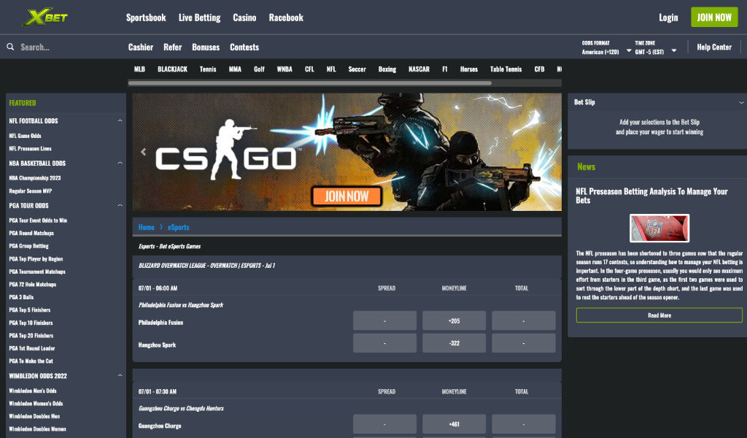The image size is (747, 438).
Task: Show next banner slide arrow
Action: coord(551,152)
